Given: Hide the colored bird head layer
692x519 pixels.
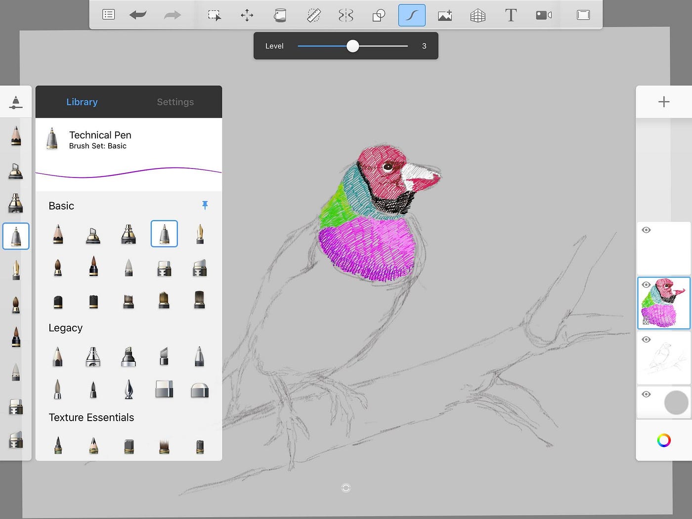Looking at the screenshot, I should [x=646, y=285].
